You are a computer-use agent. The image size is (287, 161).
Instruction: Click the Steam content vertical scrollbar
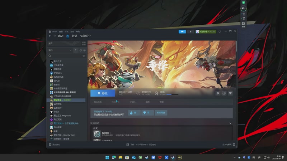point(236,47)
